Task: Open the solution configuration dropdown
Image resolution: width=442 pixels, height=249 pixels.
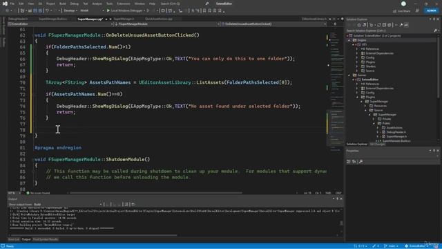Action: [x=70, y=11]
